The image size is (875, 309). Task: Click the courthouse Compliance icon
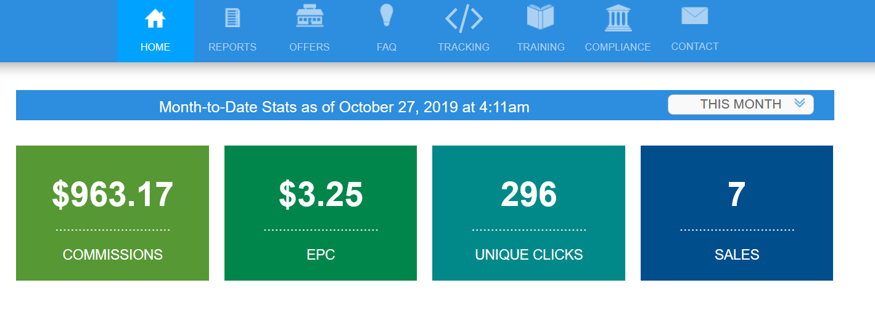618,17
